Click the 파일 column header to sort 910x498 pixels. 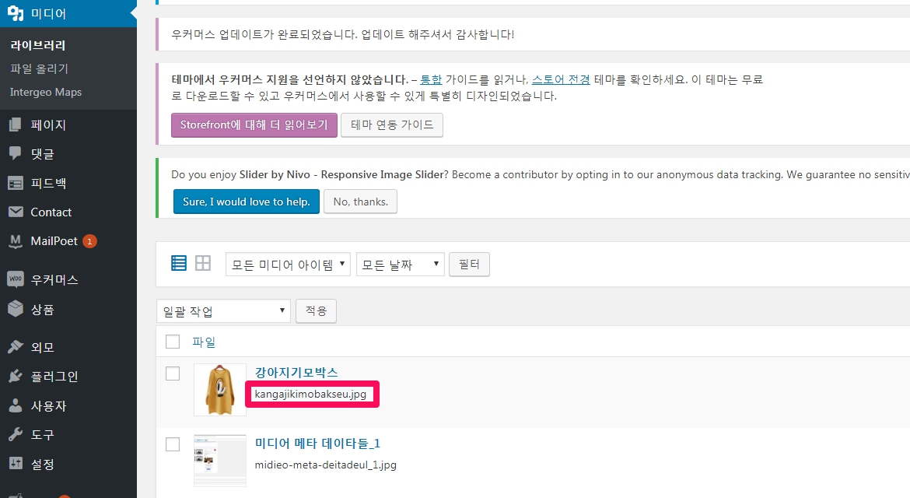(204, 342)
